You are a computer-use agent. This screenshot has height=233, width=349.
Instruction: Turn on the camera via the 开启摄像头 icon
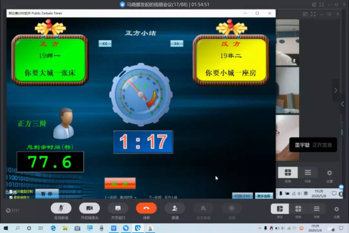click(x=90, y=208)
